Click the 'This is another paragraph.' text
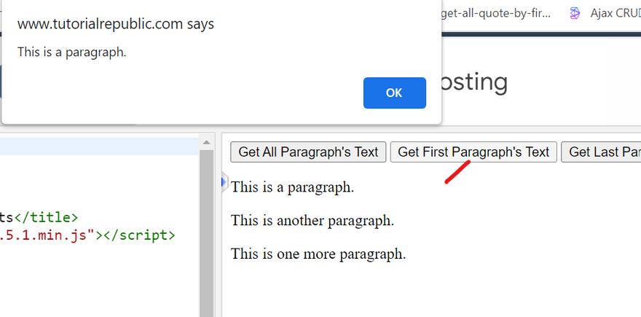The width and height of the screenshot is (641, 317). 312,220
